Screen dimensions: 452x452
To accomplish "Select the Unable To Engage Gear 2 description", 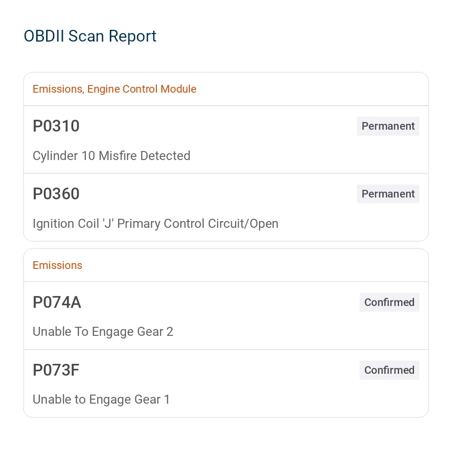I will click(x=103, y=332).
